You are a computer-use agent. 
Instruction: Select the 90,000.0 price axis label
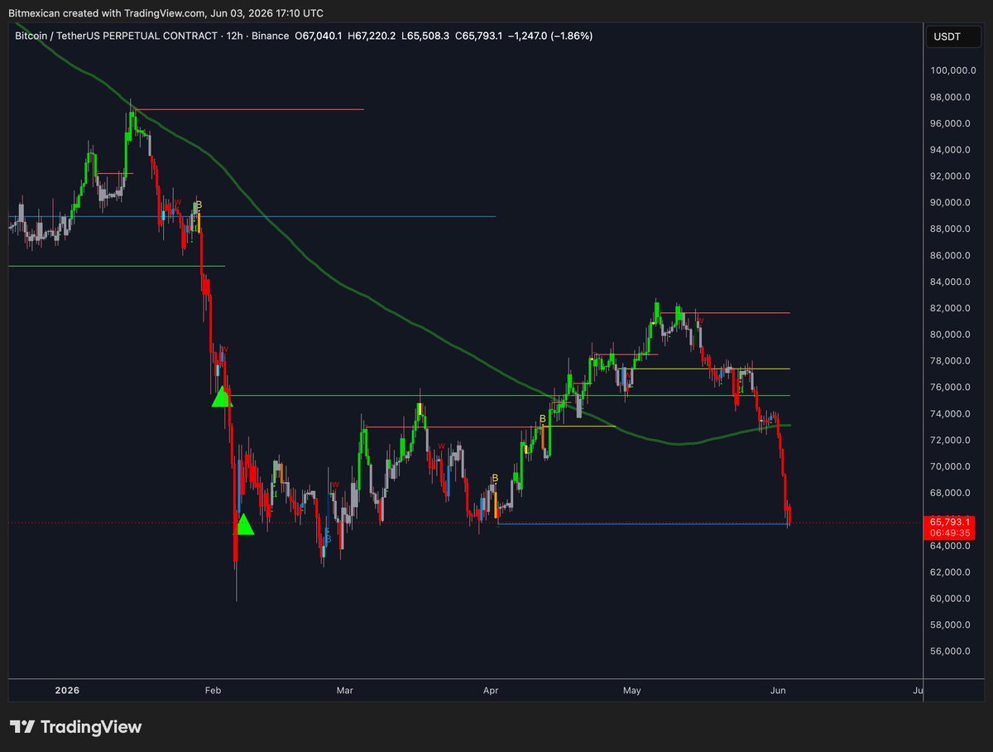coord(952,203)
